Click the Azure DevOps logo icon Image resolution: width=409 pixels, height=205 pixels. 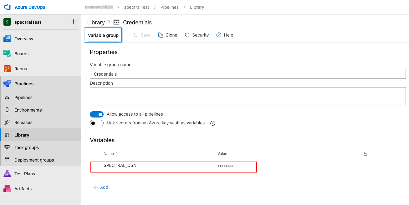tap(7, 7)
